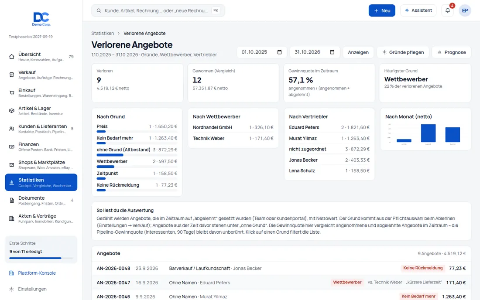Open Dokumente in the sidebar
The height and width of the screenshot is (300, 480).
(41, 201)
